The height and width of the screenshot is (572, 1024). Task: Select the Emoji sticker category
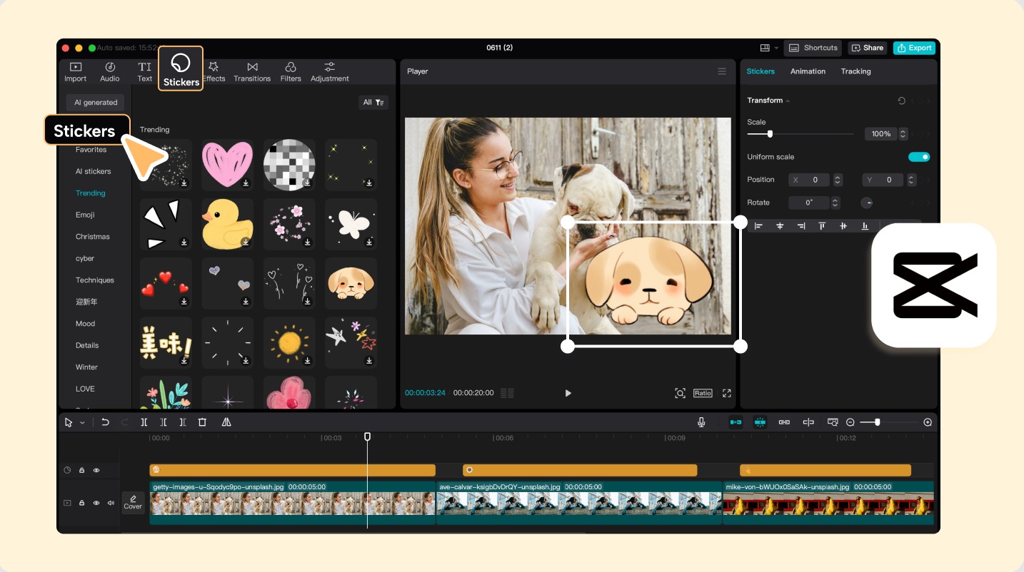(x=85, y=215)
